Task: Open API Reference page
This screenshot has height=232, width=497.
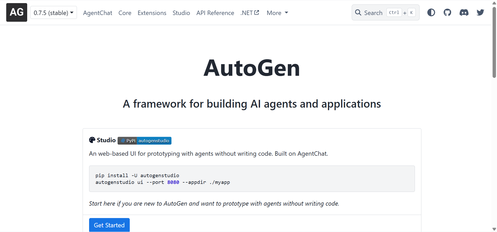Action: click(215, 13)
